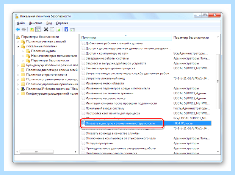Select policy Отключение компьютера от стыковочного узла
This screenshot has height=175, width=235.
[121, 138]
